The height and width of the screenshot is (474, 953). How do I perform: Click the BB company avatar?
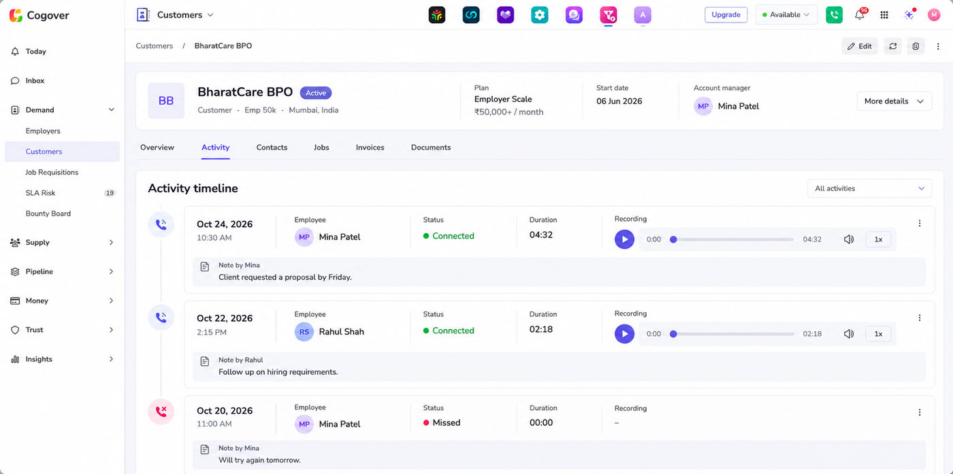click(x=166, y=101)
